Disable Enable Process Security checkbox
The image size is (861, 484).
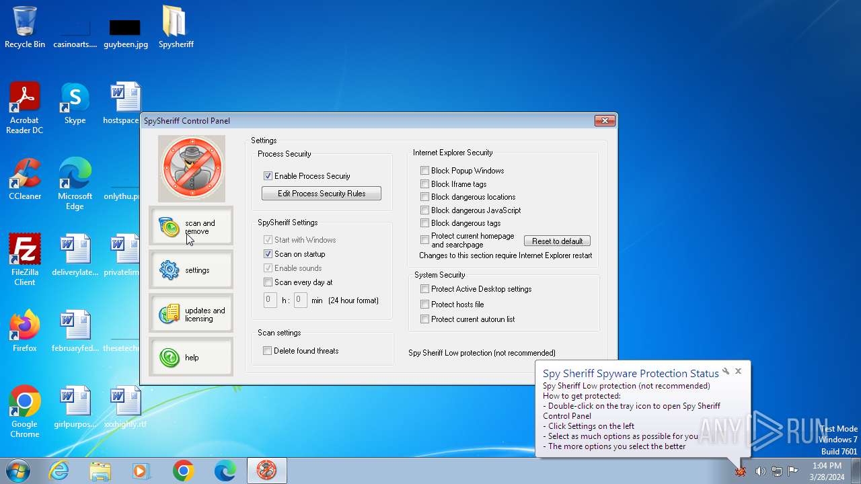[x=268, y=176]
